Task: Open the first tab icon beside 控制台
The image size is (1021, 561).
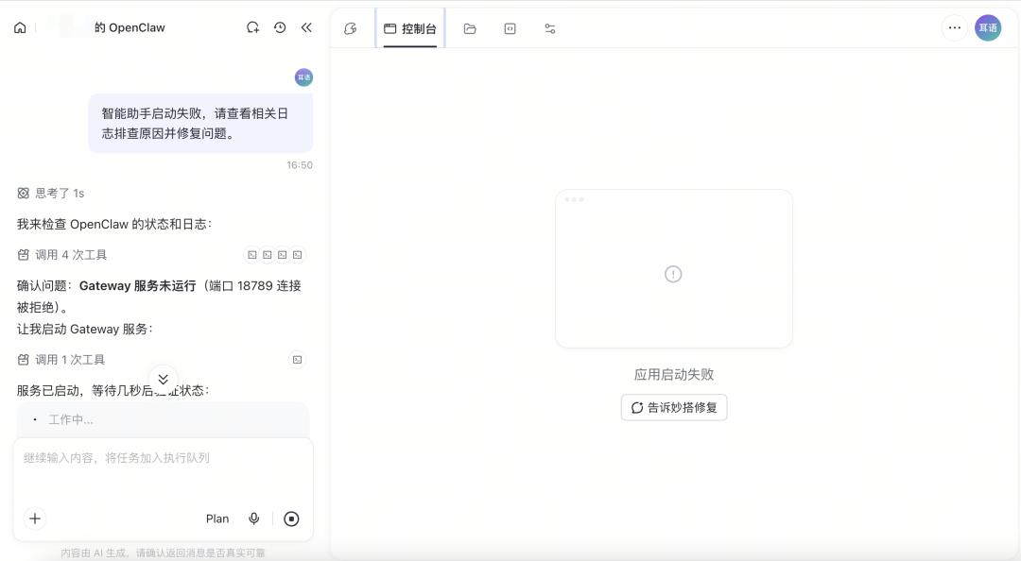Action: click(x=351, y=28)
